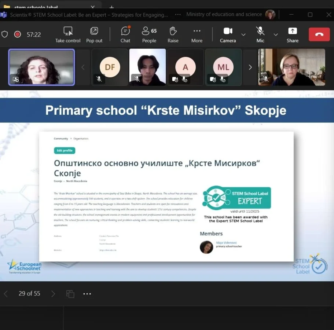Screen dimensions: 334x330
Task: Click Maja Videnovic's member photo
Action: coord(206,247)
